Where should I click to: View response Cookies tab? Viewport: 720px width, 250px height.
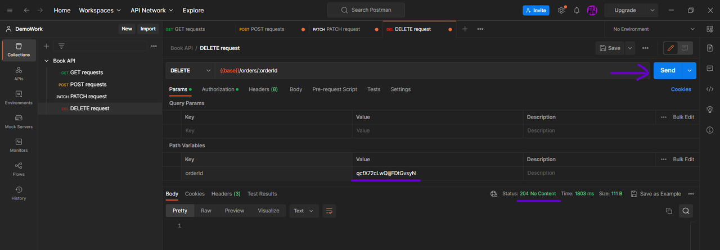tap(195, 194)
